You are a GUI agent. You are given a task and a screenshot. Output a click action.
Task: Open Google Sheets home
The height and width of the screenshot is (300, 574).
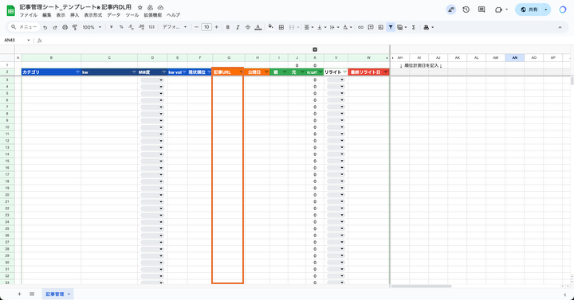point(10,10)
